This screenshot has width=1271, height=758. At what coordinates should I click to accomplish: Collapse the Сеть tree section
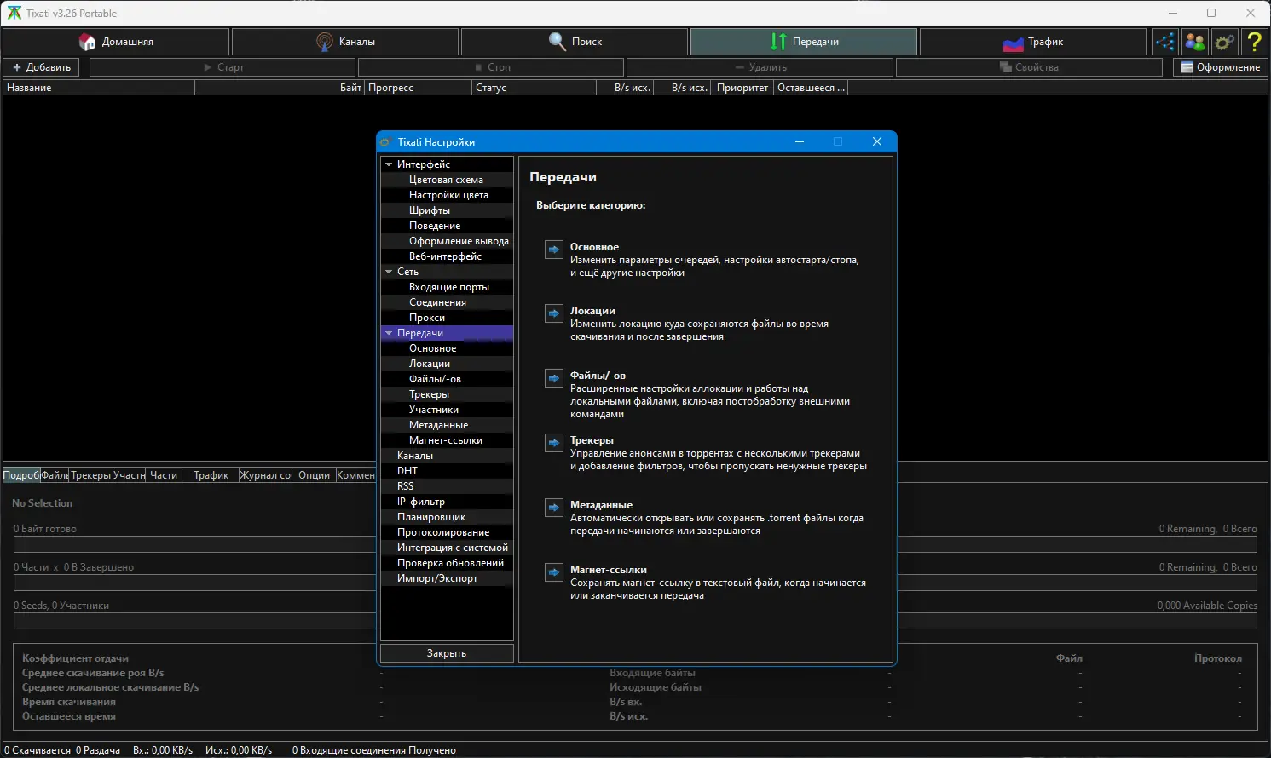(389, 272)
